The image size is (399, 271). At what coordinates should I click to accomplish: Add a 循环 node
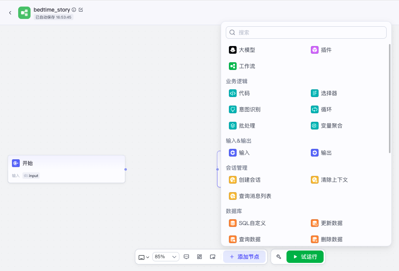click(x=321, y=109)
